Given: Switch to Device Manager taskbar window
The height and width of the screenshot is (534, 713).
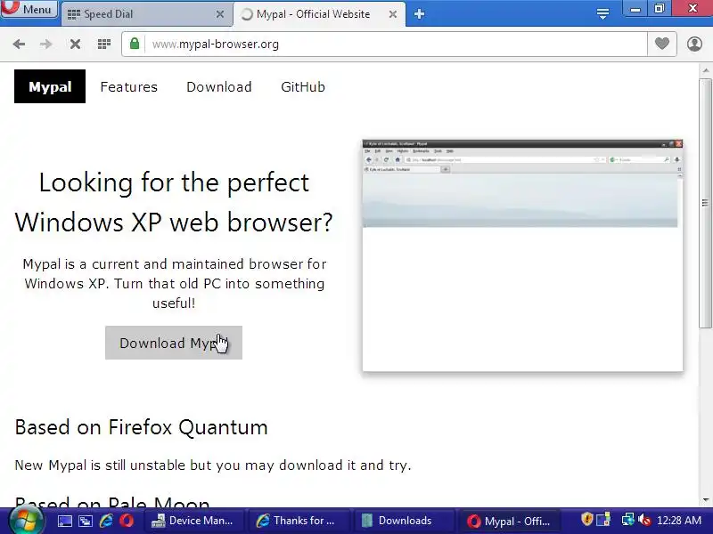Looking at the screenshot, I should 193,521.
